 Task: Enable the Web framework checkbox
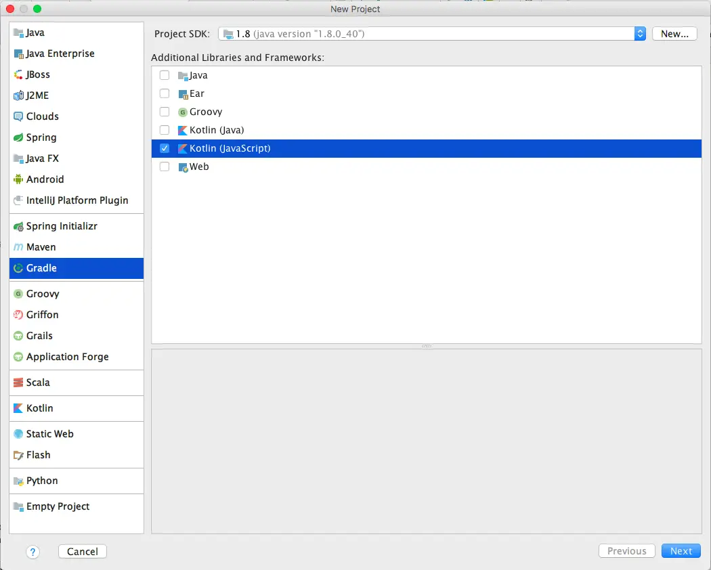pyautogui.click(x=165, y=167)
